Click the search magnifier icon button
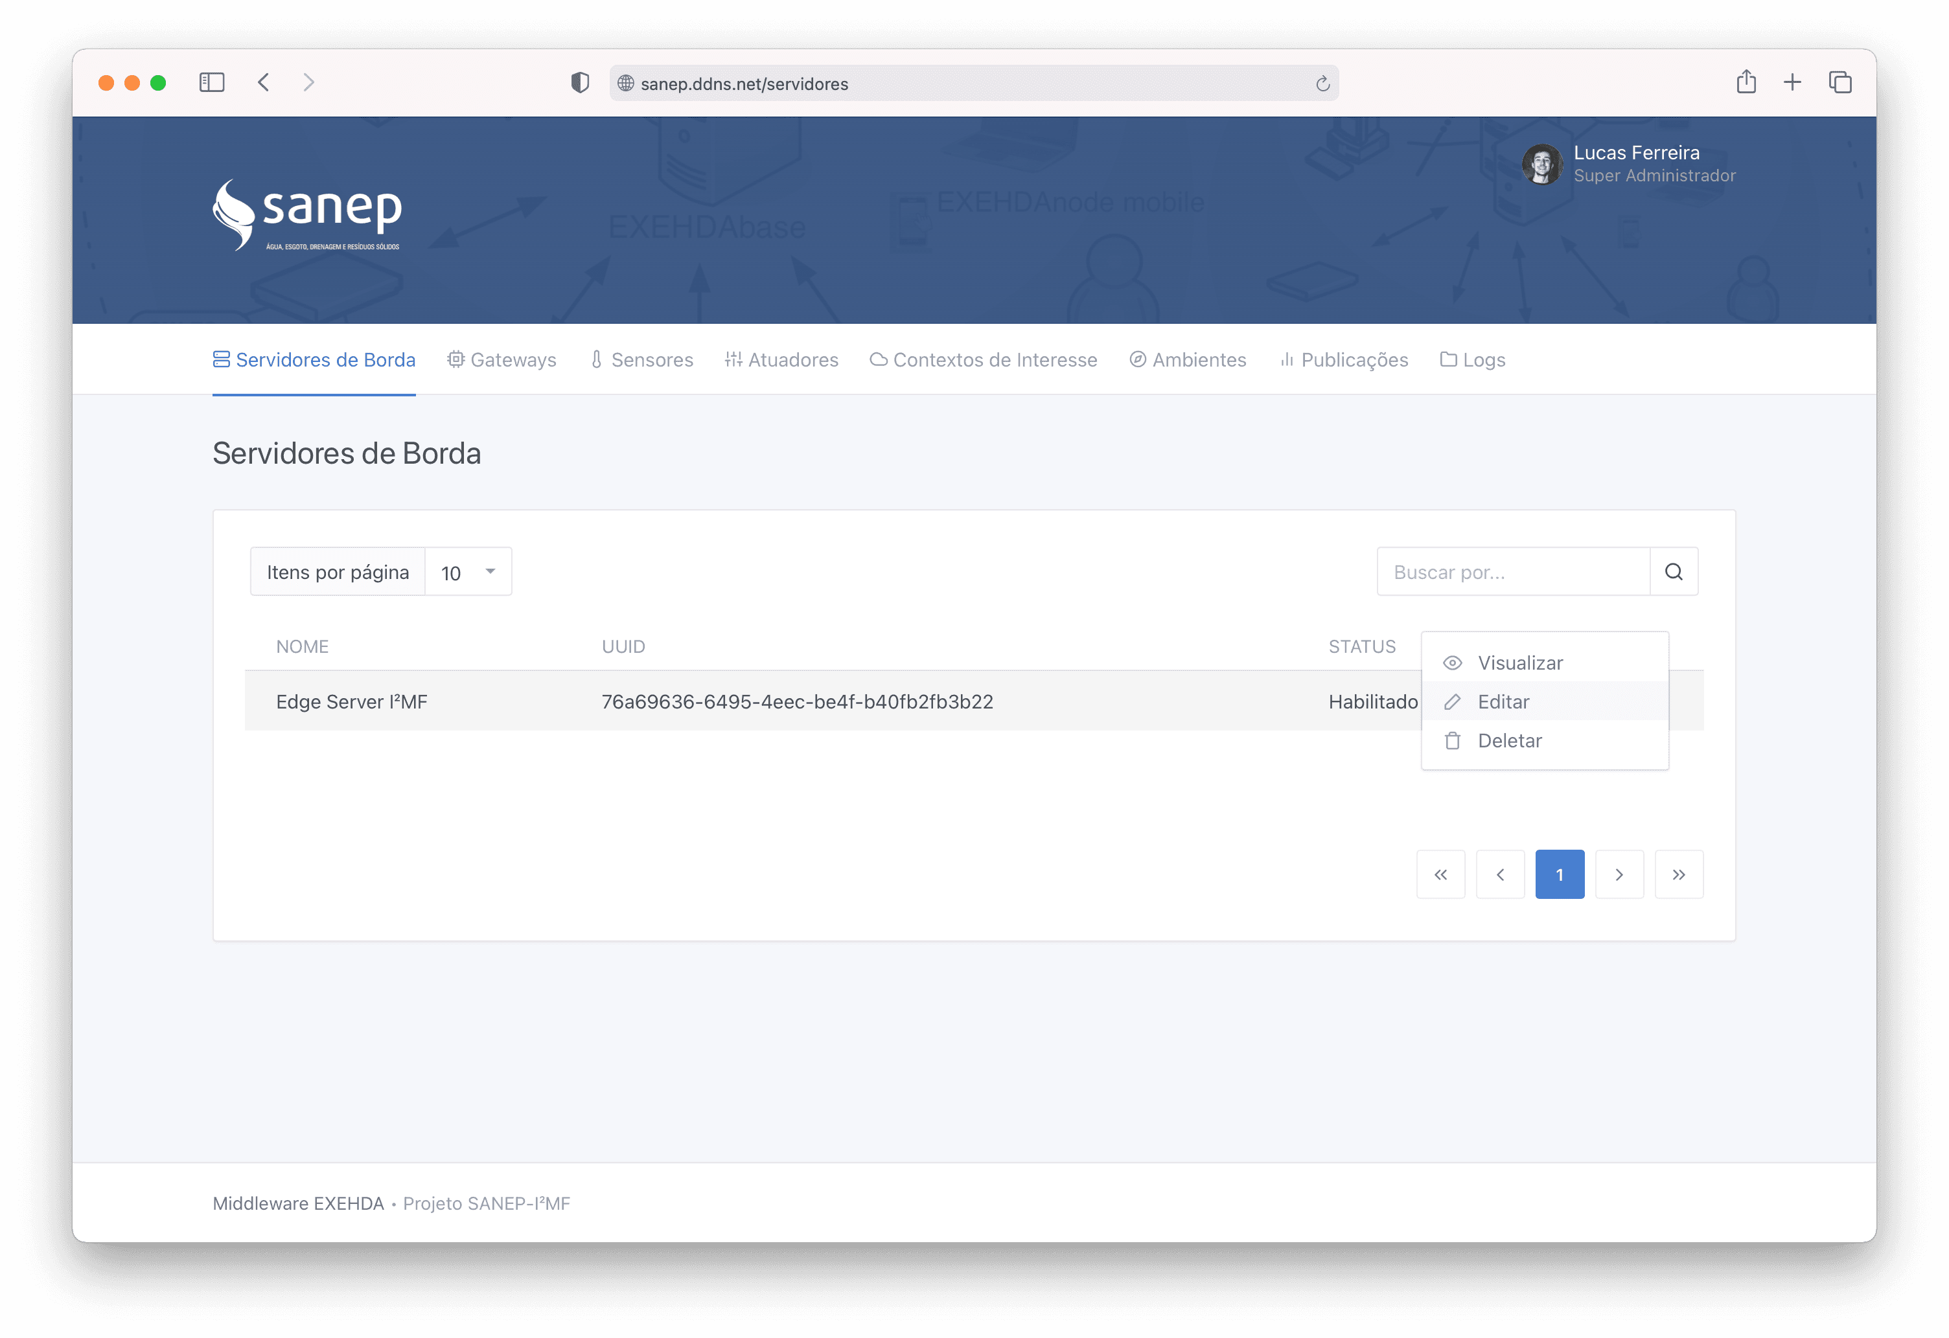1949x1338 pixels. point(1673,572)
